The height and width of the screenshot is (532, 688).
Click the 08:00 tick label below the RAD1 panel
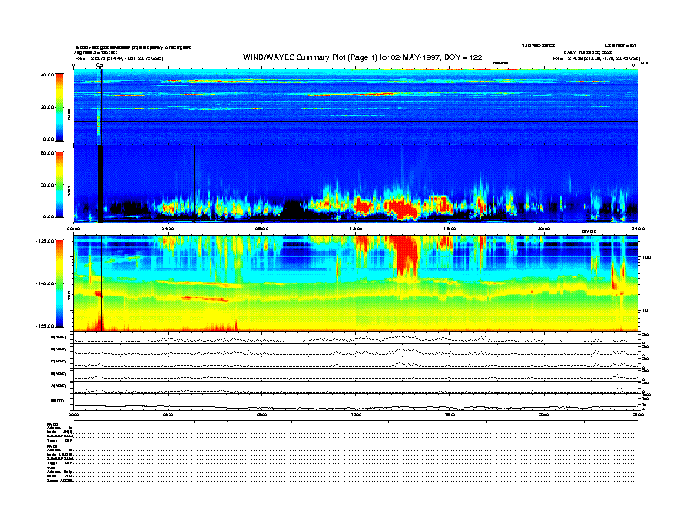261,229
